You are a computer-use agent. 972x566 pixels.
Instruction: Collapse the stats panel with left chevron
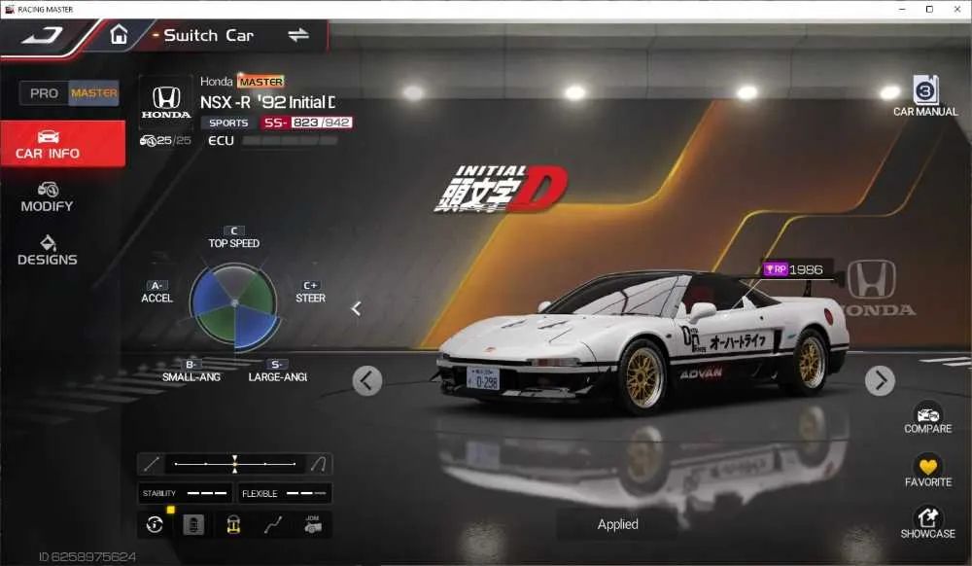point(356,308)
